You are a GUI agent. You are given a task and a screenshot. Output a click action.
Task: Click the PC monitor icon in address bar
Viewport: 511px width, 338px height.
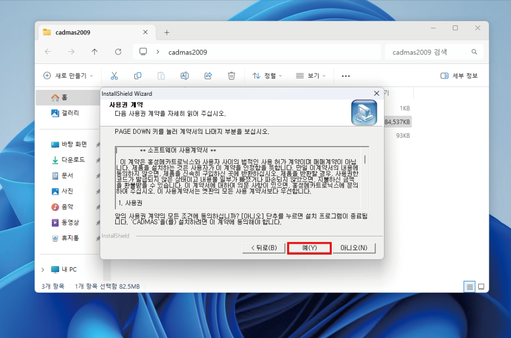[x=143, y=52]
